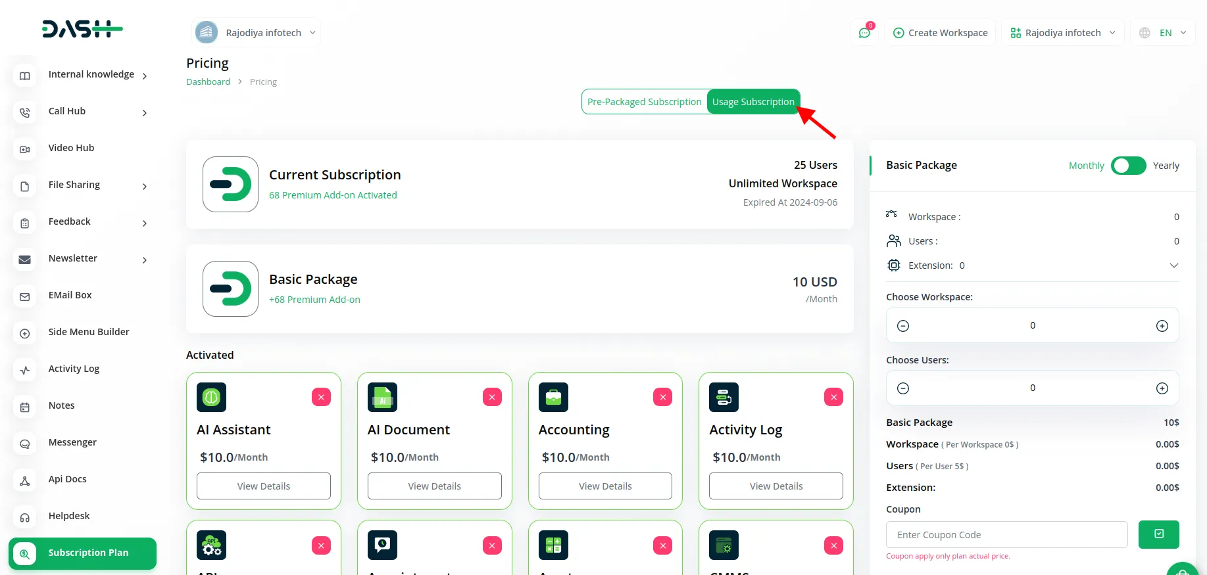Image resolution: width=1207 pixels, height=575 pixels.
Task: Expand the Newsletter submenu
Action: click(x=145, y=260)
